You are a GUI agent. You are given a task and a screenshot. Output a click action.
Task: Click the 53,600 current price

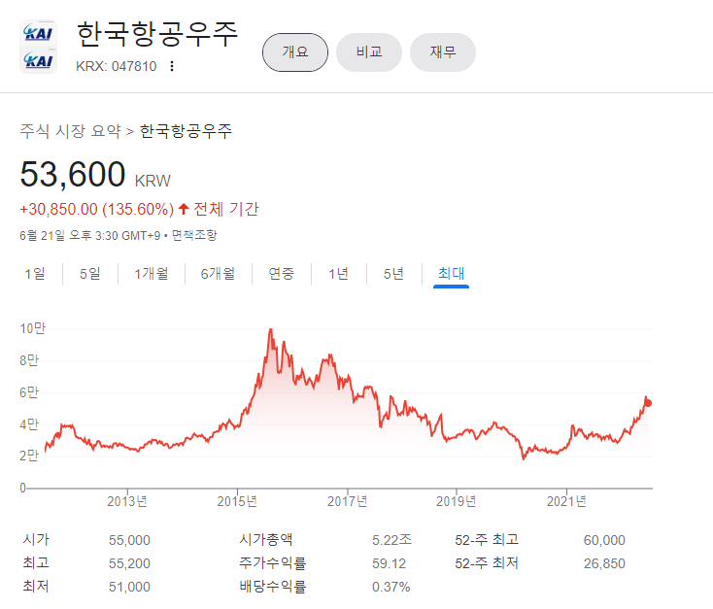pyautogui.click(x=73, y=174)
